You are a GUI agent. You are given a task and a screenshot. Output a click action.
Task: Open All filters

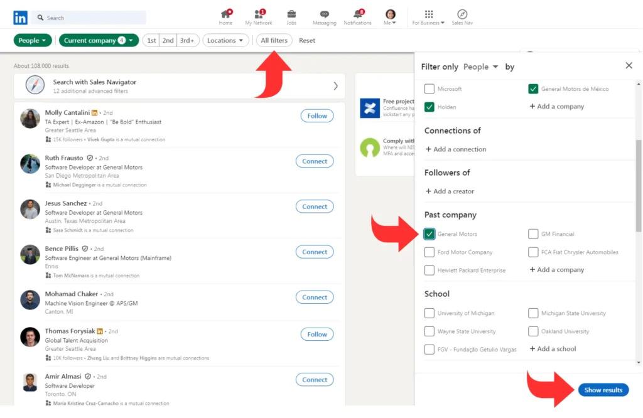coord(274,40)
